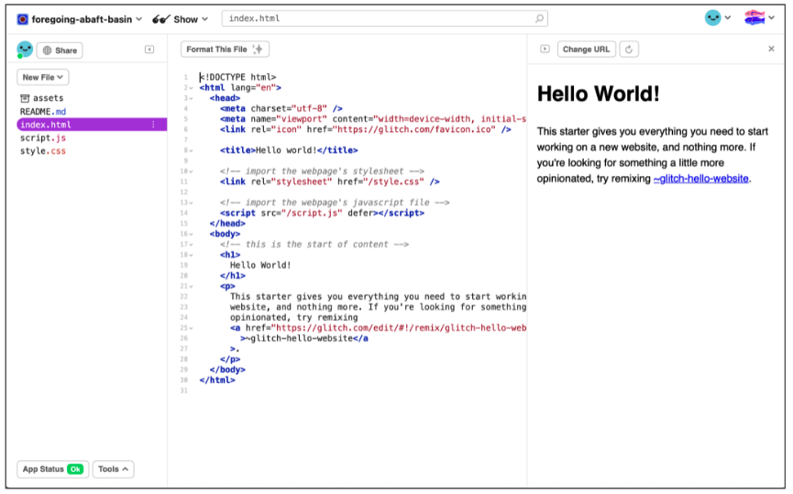Collapse the file sidebar with arrow icon
Screen dimensions: 793x494
tap(149, 49)
